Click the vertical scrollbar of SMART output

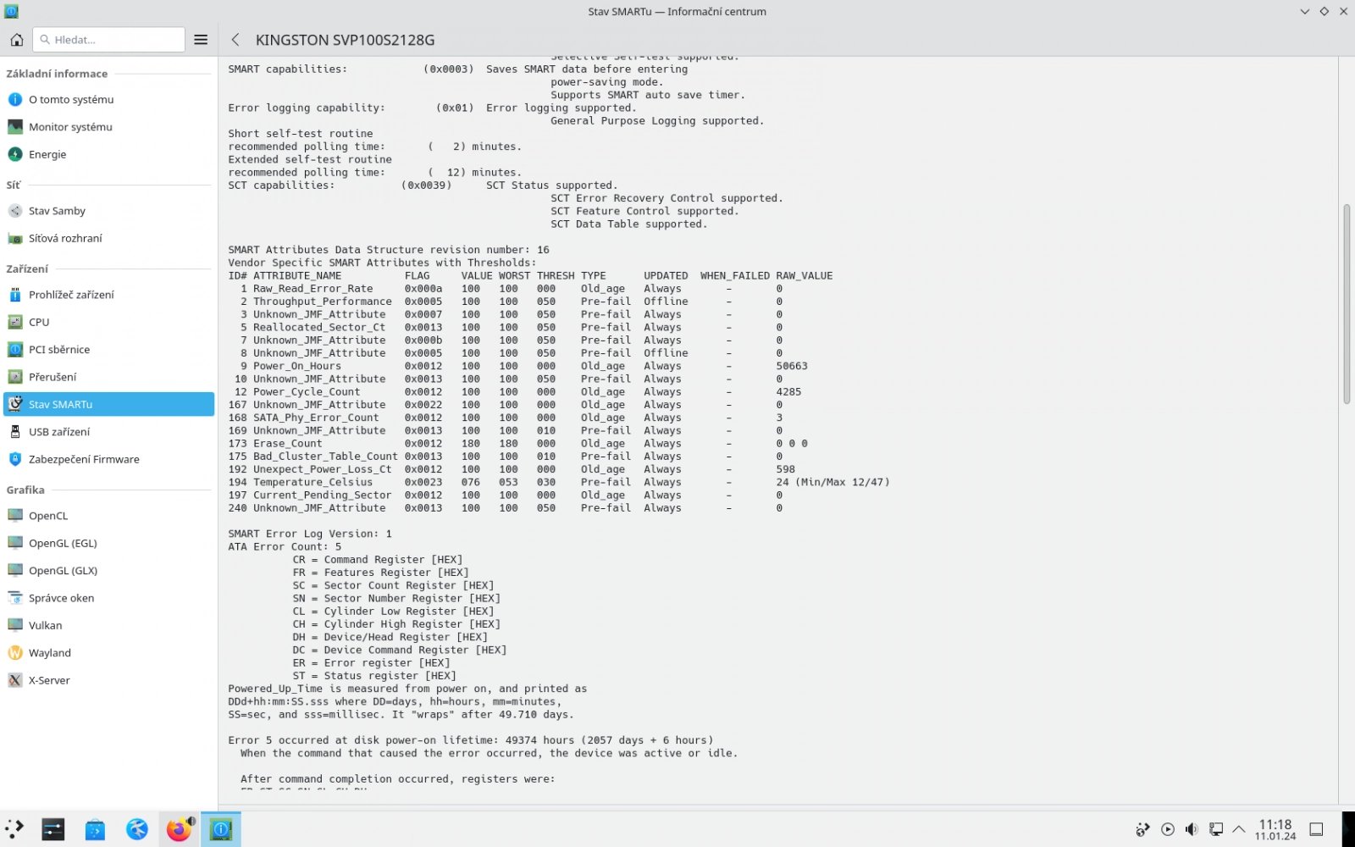click(x=1347, y=305)
